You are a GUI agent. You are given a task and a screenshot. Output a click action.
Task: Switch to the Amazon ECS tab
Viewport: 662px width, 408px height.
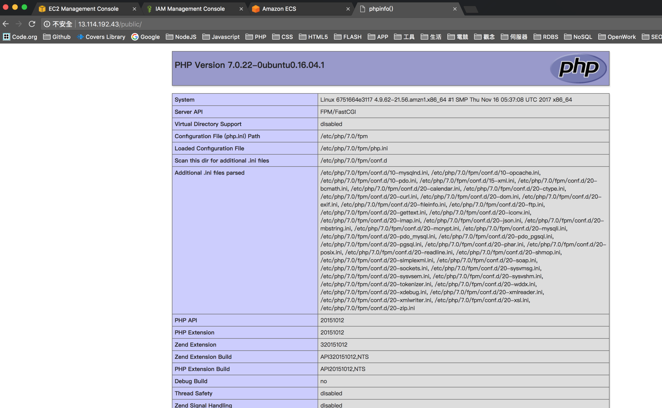click(x=279, y=9)
